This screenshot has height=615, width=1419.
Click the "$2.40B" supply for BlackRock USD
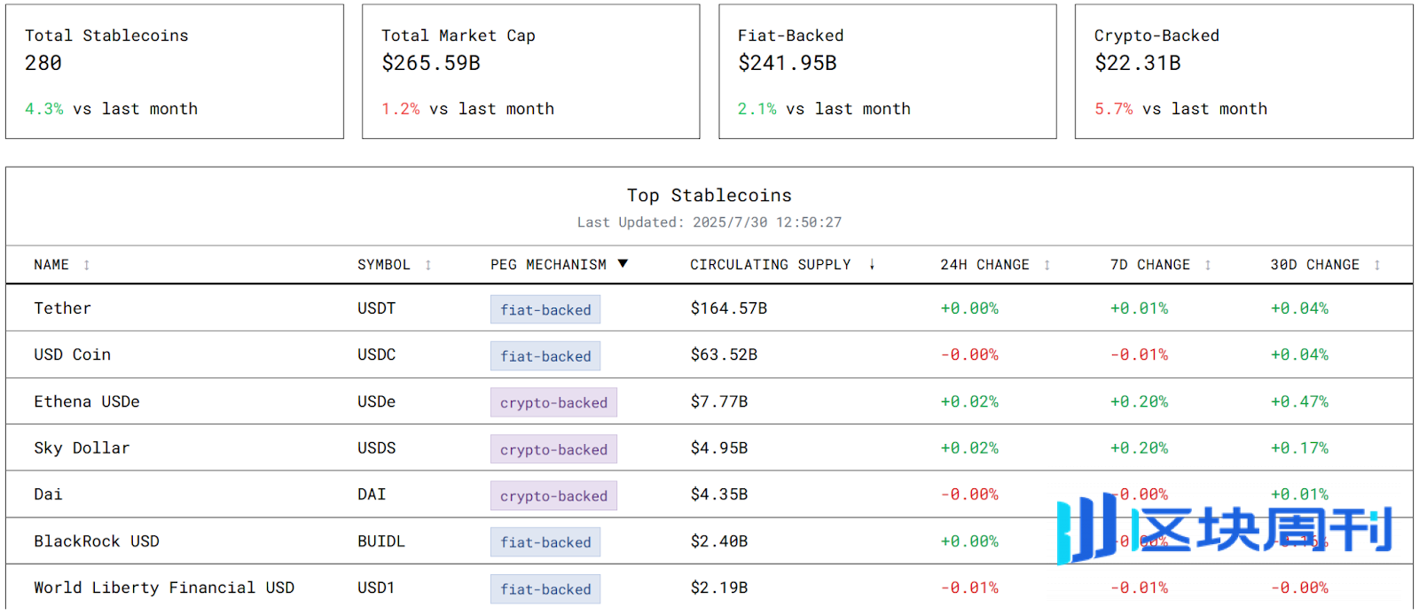(719, 541)
